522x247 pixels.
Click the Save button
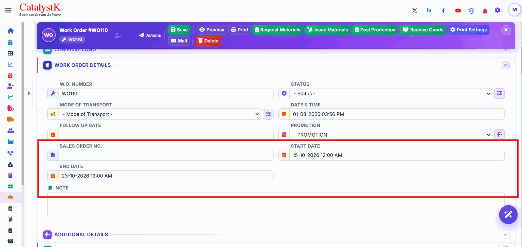point(179,30)
